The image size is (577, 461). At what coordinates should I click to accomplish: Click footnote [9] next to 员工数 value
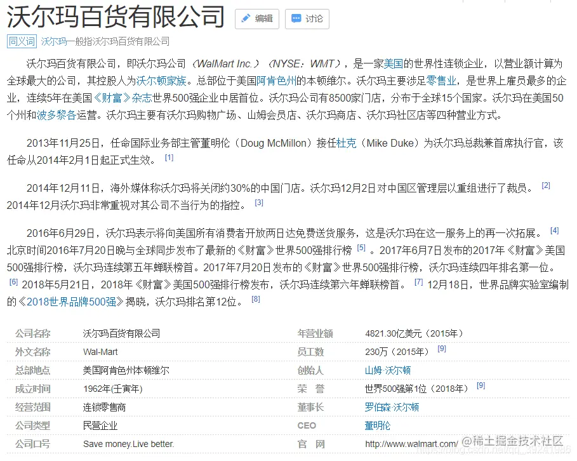pyautogui.click(x=442, y=349)
